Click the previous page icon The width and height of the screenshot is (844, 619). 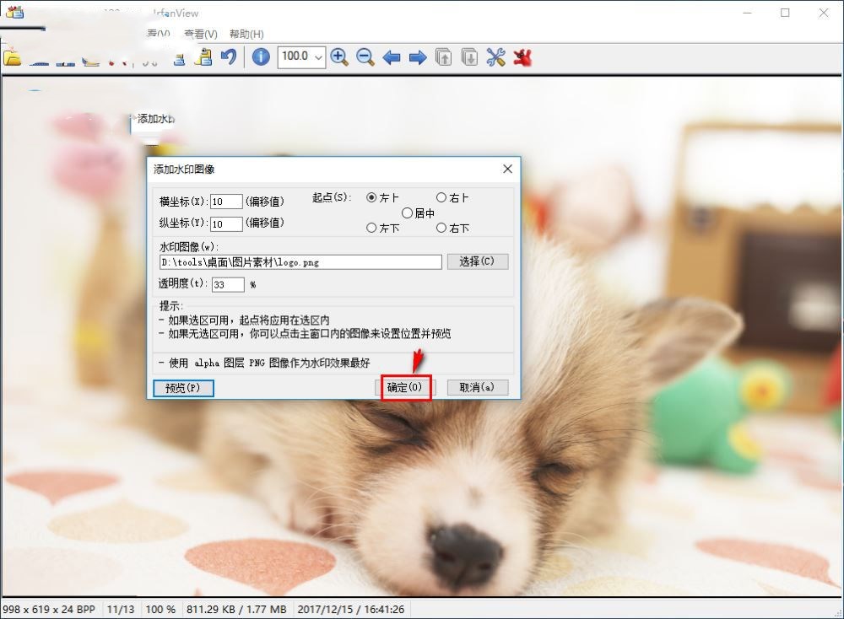coord(444,57)
